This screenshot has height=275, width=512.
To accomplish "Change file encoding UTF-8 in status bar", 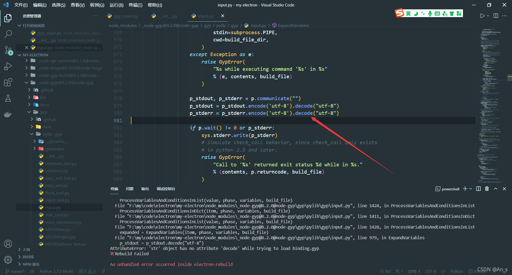I will pyautogui.click(x=431, y=271).
